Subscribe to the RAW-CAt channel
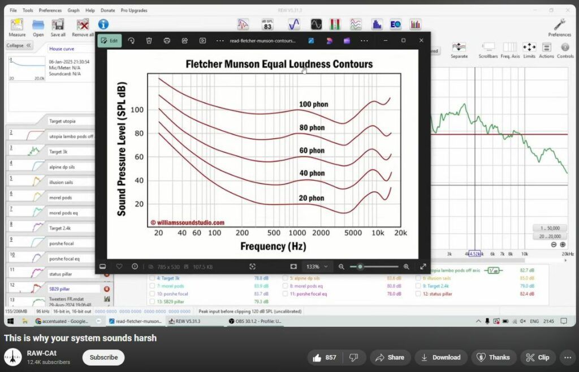The image size is (579, 372). click(x=103, y=357)
